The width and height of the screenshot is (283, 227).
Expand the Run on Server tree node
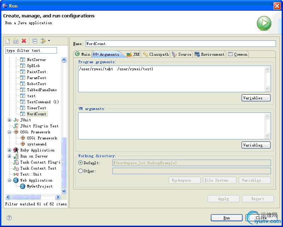click(x=10, y=156)
